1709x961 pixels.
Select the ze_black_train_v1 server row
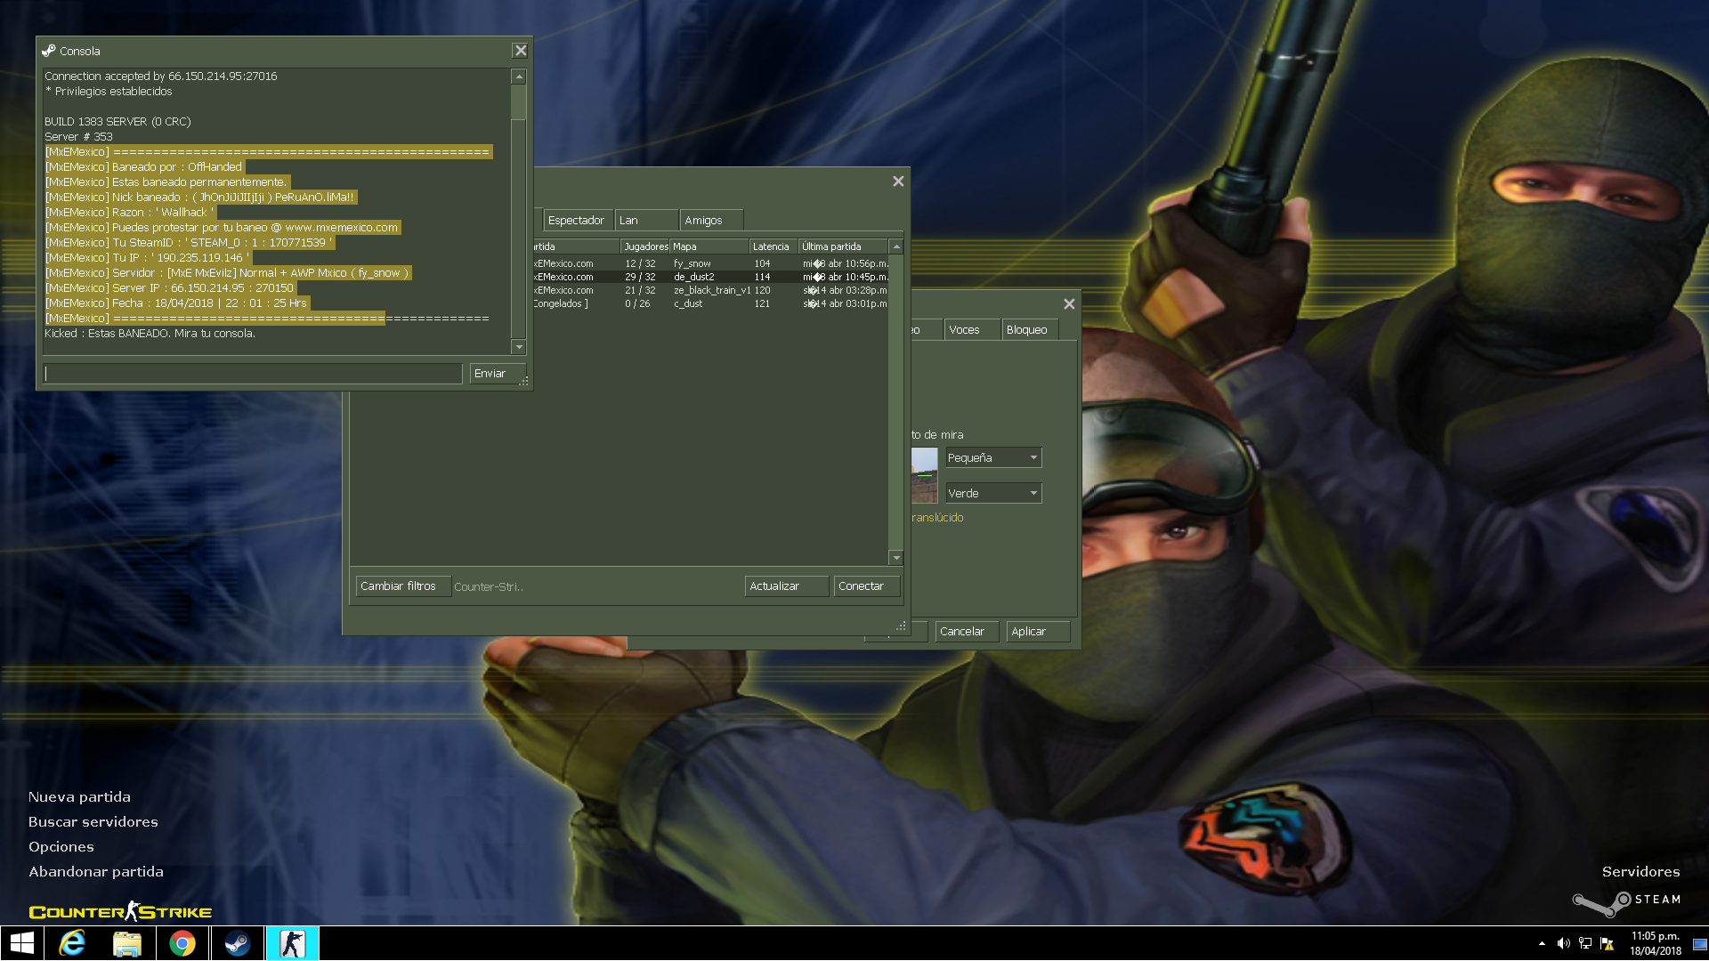coord(710,291)
